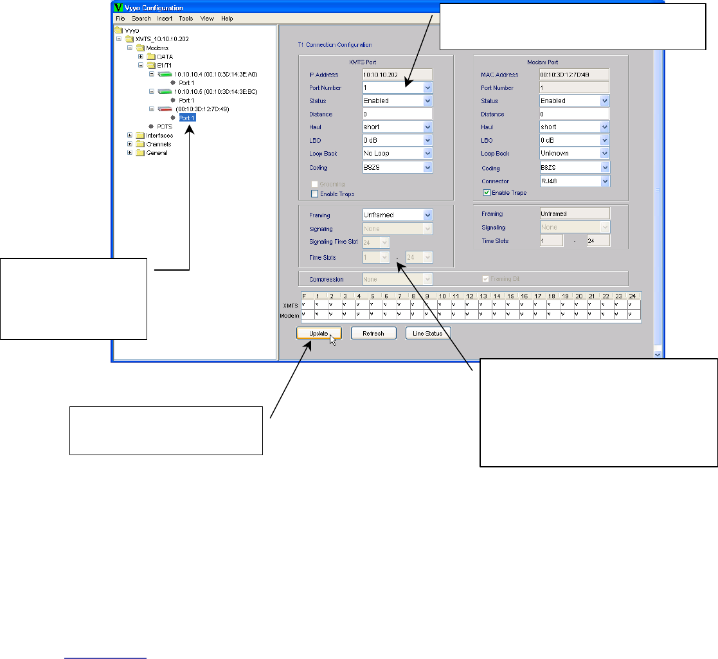
Task: Expand the General tree node
Action: point(130,153)
